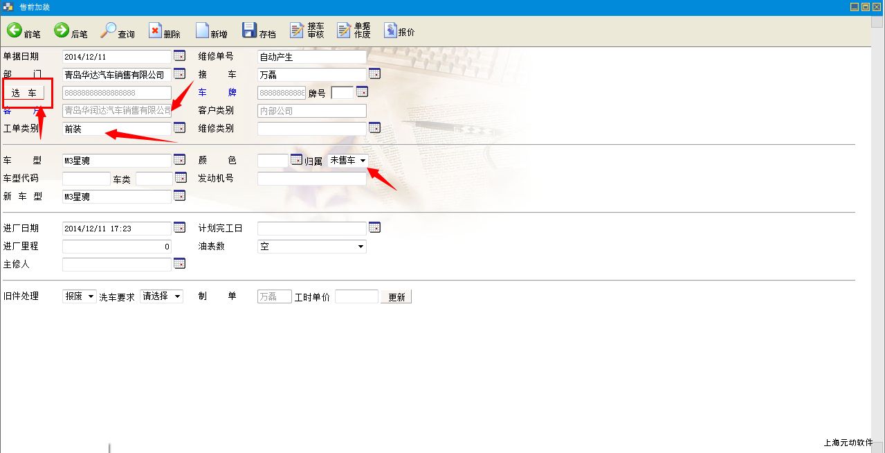Open the 单据日期 calendar picker
Viewport: 885px width, 453px height.
[x=179, y=56]
